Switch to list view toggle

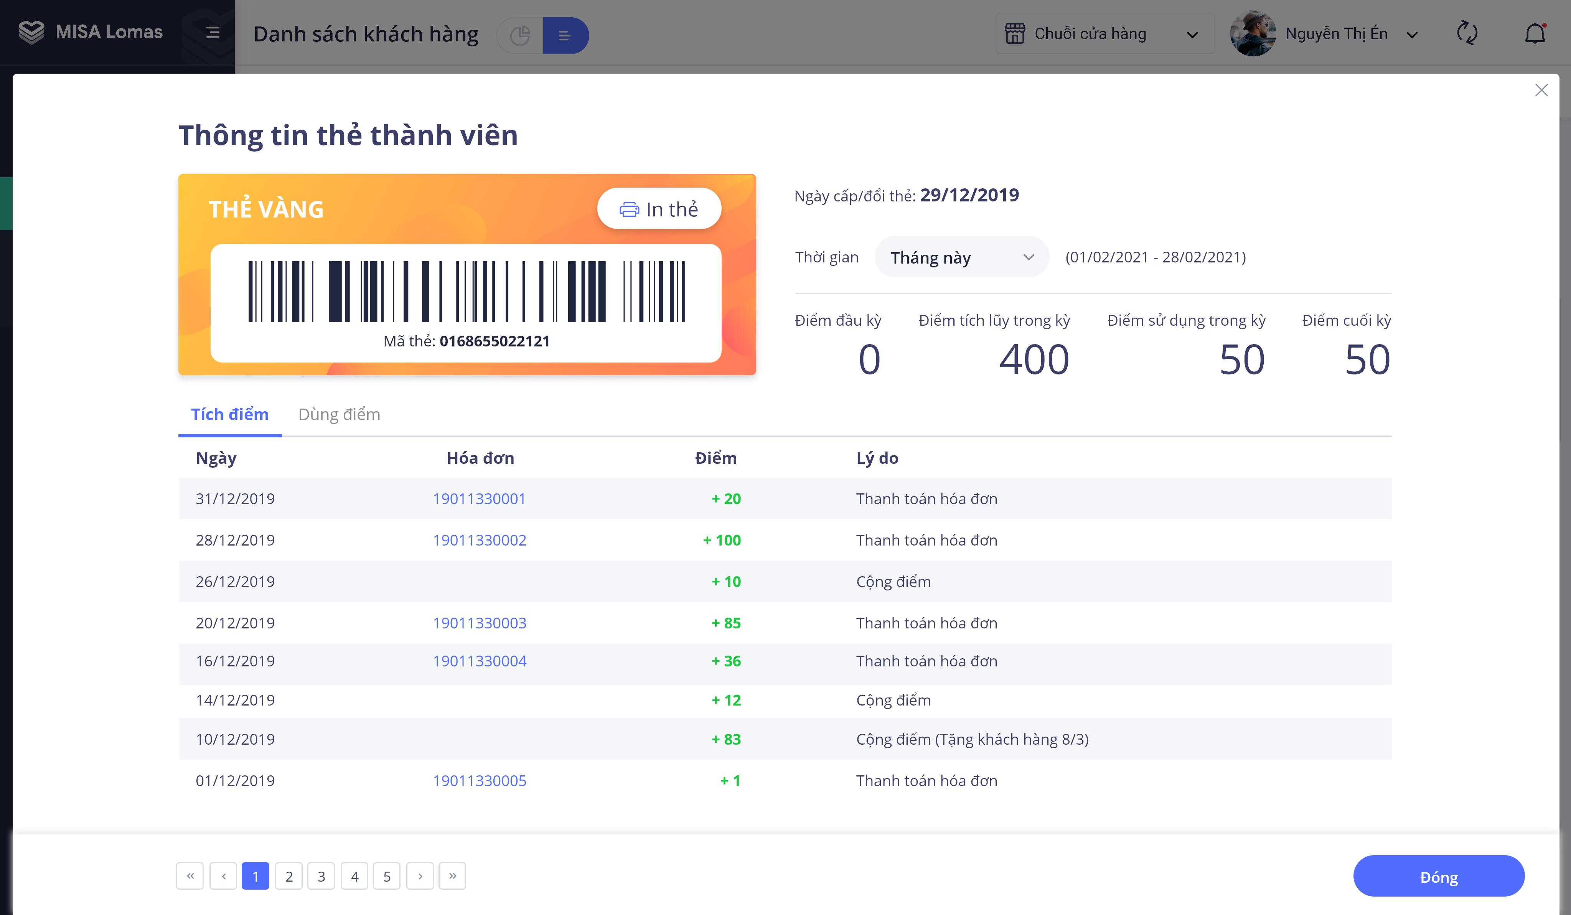(565, 36)
